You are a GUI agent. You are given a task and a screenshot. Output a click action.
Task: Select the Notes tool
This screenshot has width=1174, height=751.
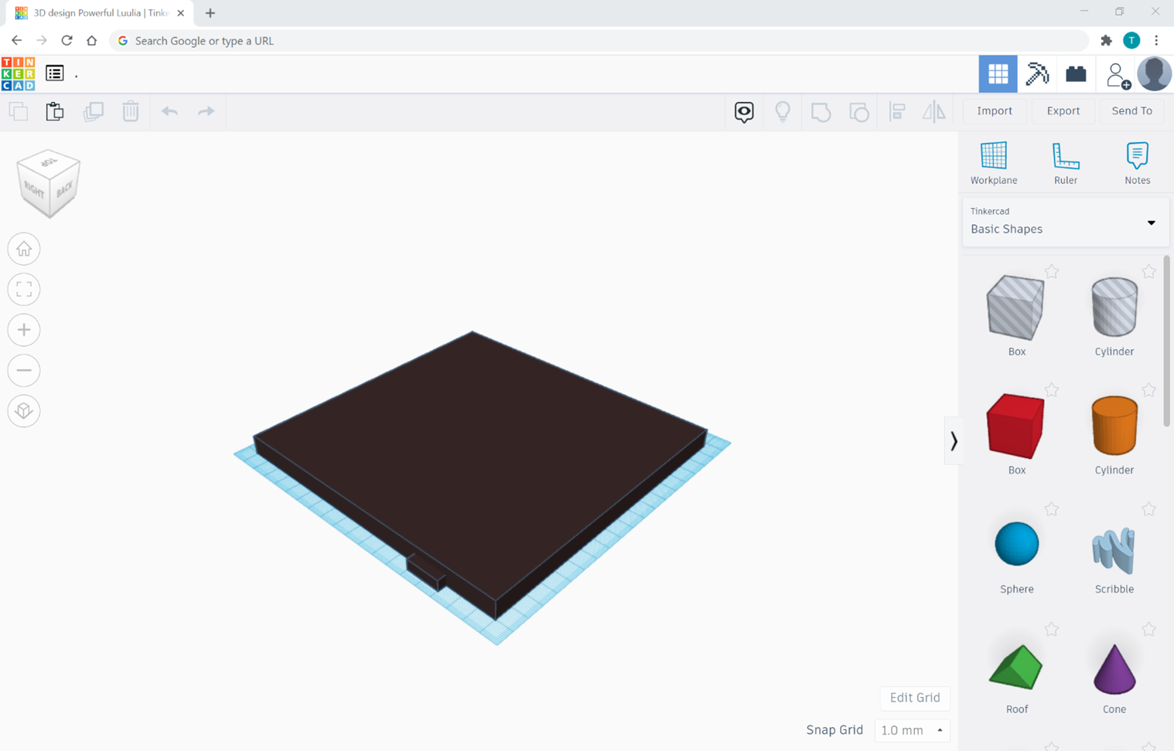pyautogui.click(x=1137, y=163)
